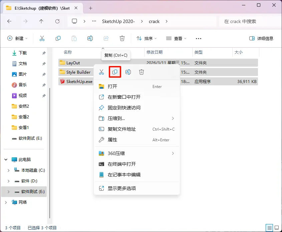This screenshot has width=282, height=232.
Task: Choose 在新窗口中打开
Action: 137,97
